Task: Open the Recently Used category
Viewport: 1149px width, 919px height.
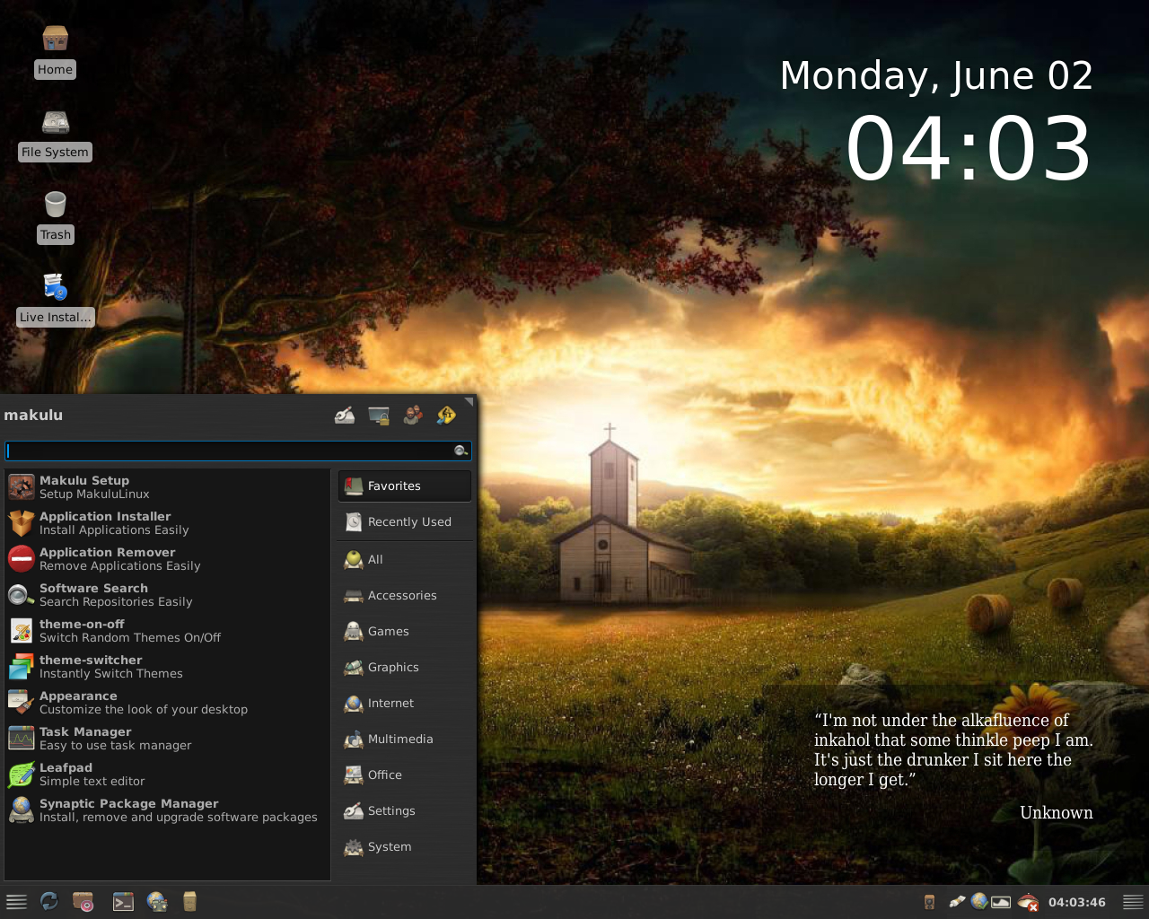Action: 405,521
